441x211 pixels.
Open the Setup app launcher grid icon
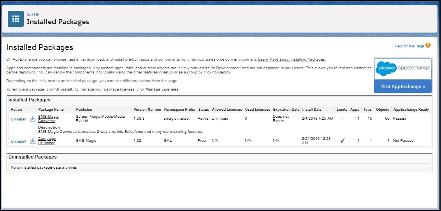click(16, 19)
